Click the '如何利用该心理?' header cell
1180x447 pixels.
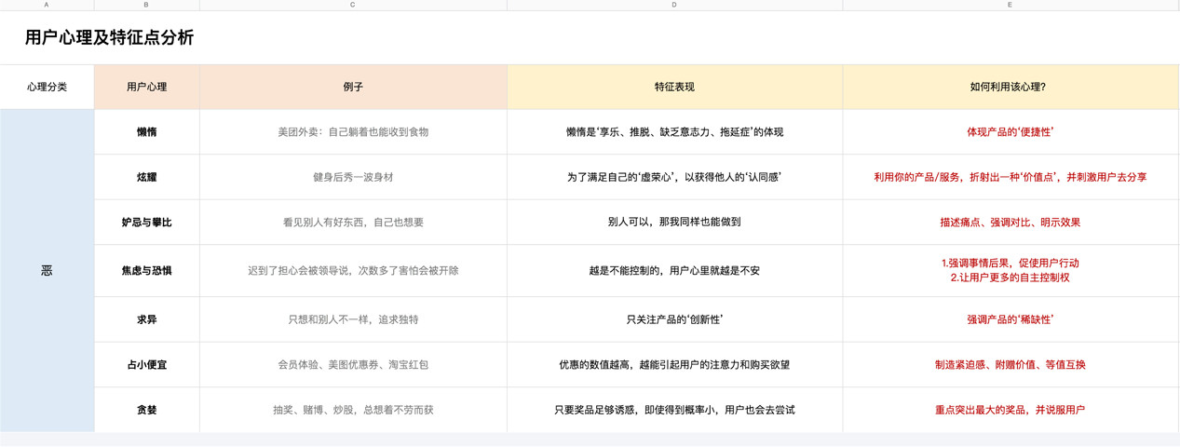[x=1010, y=87]
